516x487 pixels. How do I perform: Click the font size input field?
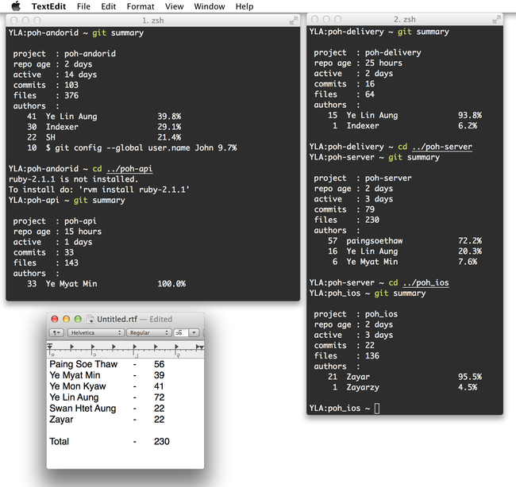[x=181, y=333]
